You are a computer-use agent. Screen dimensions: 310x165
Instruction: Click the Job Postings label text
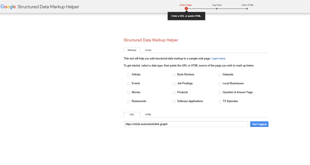tap(185, 83)
